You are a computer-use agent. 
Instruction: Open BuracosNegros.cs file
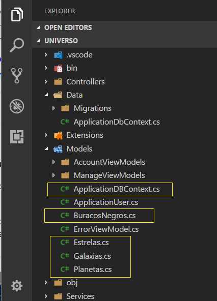(104, 216)
